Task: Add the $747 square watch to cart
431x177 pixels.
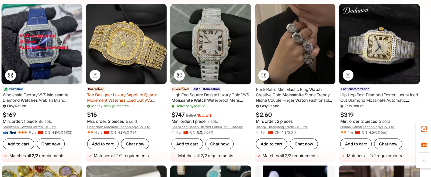Action: pyautogui.click(x=187, y=144)
